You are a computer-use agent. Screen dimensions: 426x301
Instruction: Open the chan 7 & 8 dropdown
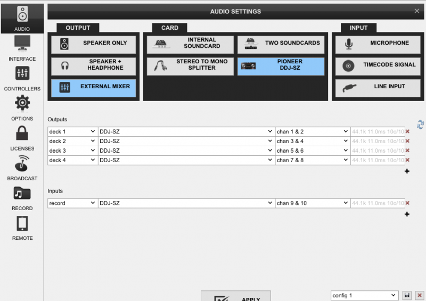tap(313, 160)
